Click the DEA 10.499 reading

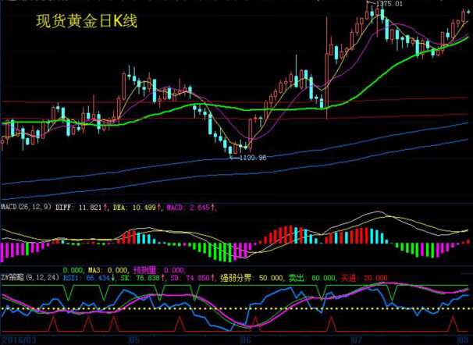(129, 208)
